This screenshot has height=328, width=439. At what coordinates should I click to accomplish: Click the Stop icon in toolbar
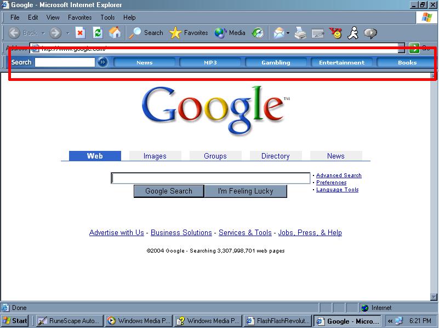pos(80,33)
